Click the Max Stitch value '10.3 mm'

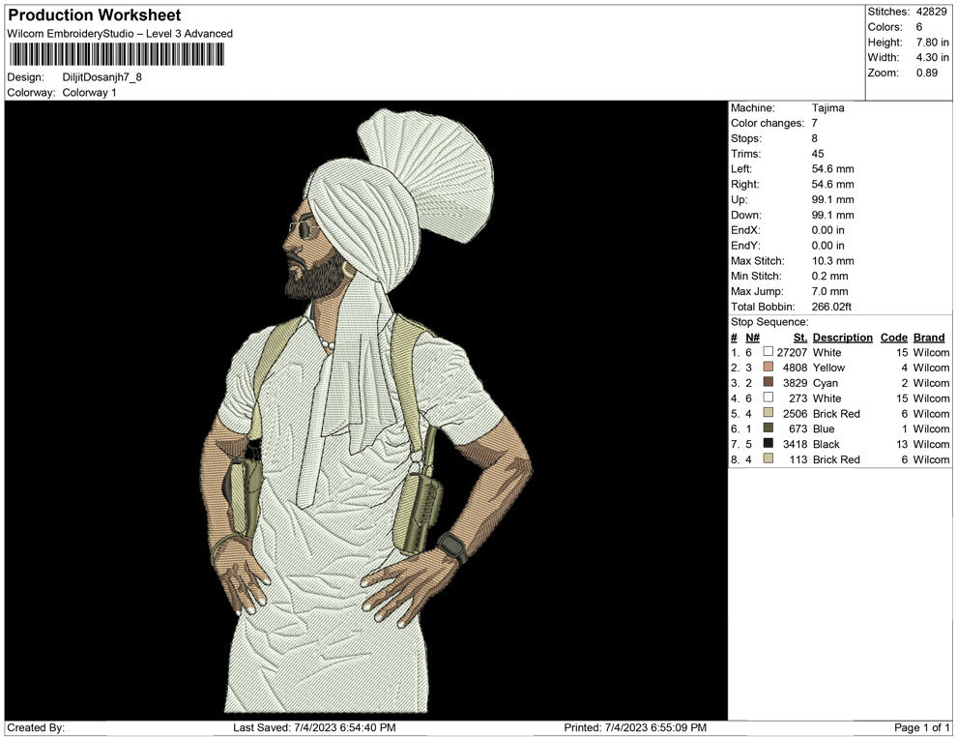pos(832,261)
